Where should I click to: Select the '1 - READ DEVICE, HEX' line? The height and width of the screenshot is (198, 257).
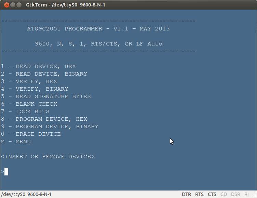click(x=38, y=66)
